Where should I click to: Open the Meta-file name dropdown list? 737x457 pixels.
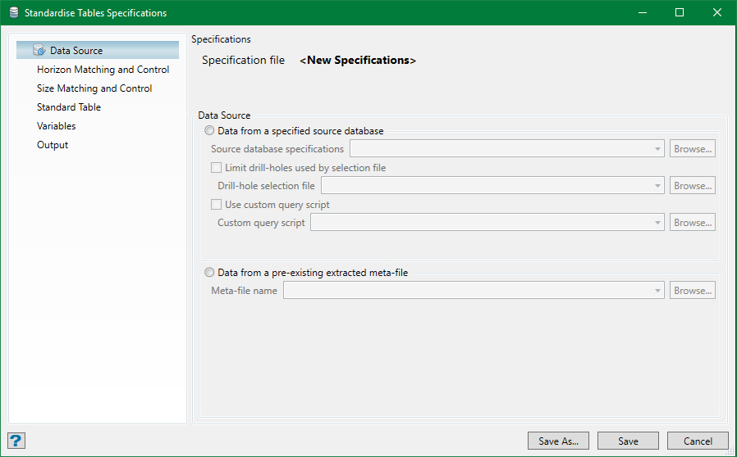tap(657, 291)
